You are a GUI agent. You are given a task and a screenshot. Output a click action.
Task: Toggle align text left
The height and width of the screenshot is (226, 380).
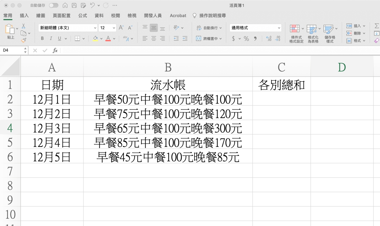click(145, 39)
